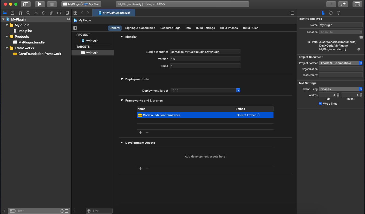The width and height of the screenshot is (365, 214).
Task: Open the Library with the plus button
Action: pyautogui.click(x=331, y=4)
